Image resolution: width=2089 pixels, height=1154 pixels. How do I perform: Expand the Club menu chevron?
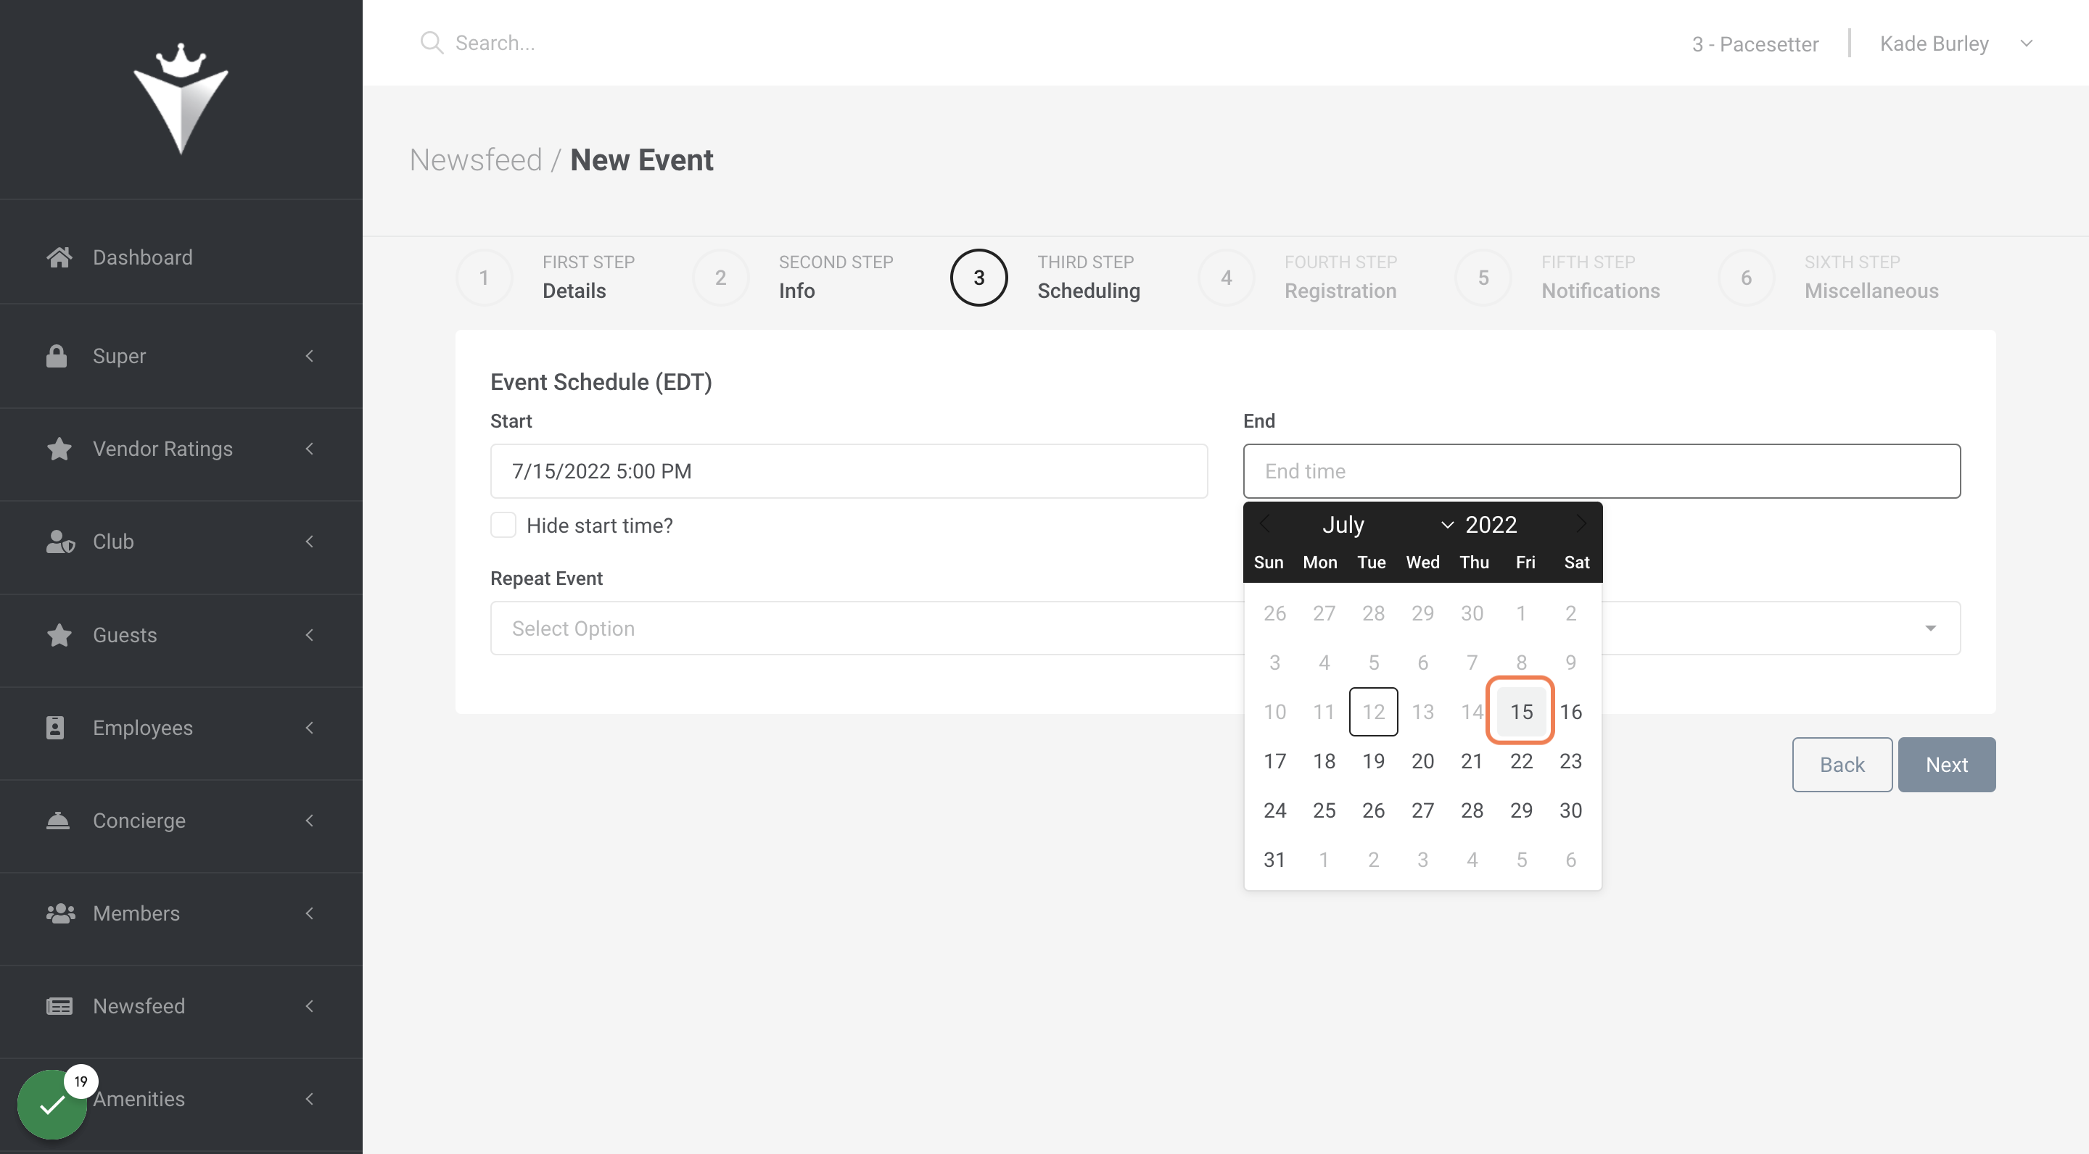[x=309, y=541]
